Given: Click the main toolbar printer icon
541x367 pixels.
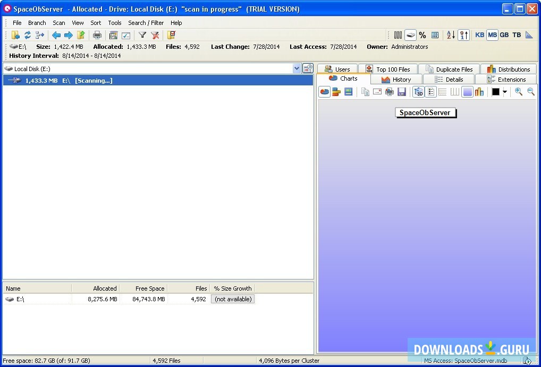Looking at the screenshot, I should [x=97, y=35].
